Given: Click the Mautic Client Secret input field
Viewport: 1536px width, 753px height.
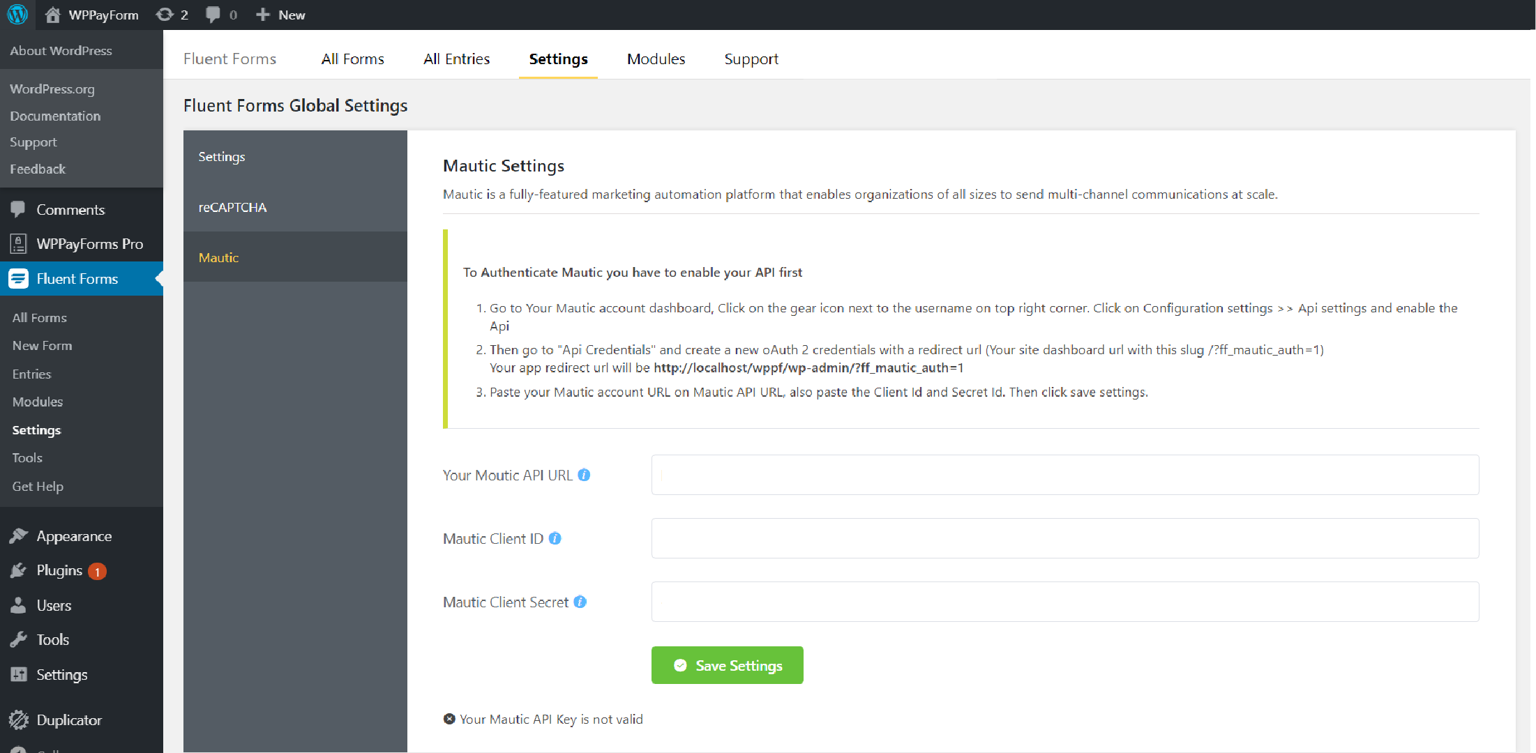Looking at the screenshot, I should [x=1066, y=601].
